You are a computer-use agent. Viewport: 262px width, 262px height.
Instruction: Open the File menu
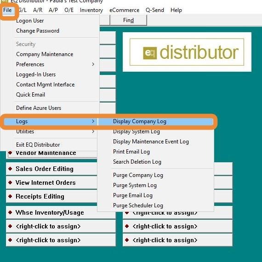(x=7, y=10)
